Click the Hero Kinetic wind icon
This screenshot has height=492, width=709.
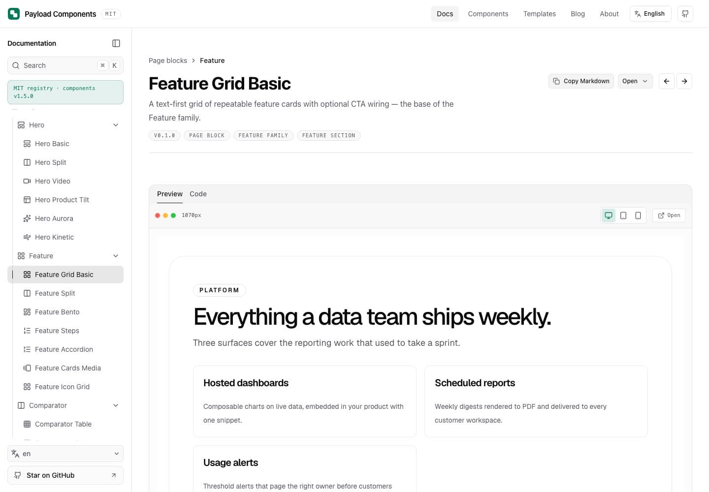tap(27, 237)
